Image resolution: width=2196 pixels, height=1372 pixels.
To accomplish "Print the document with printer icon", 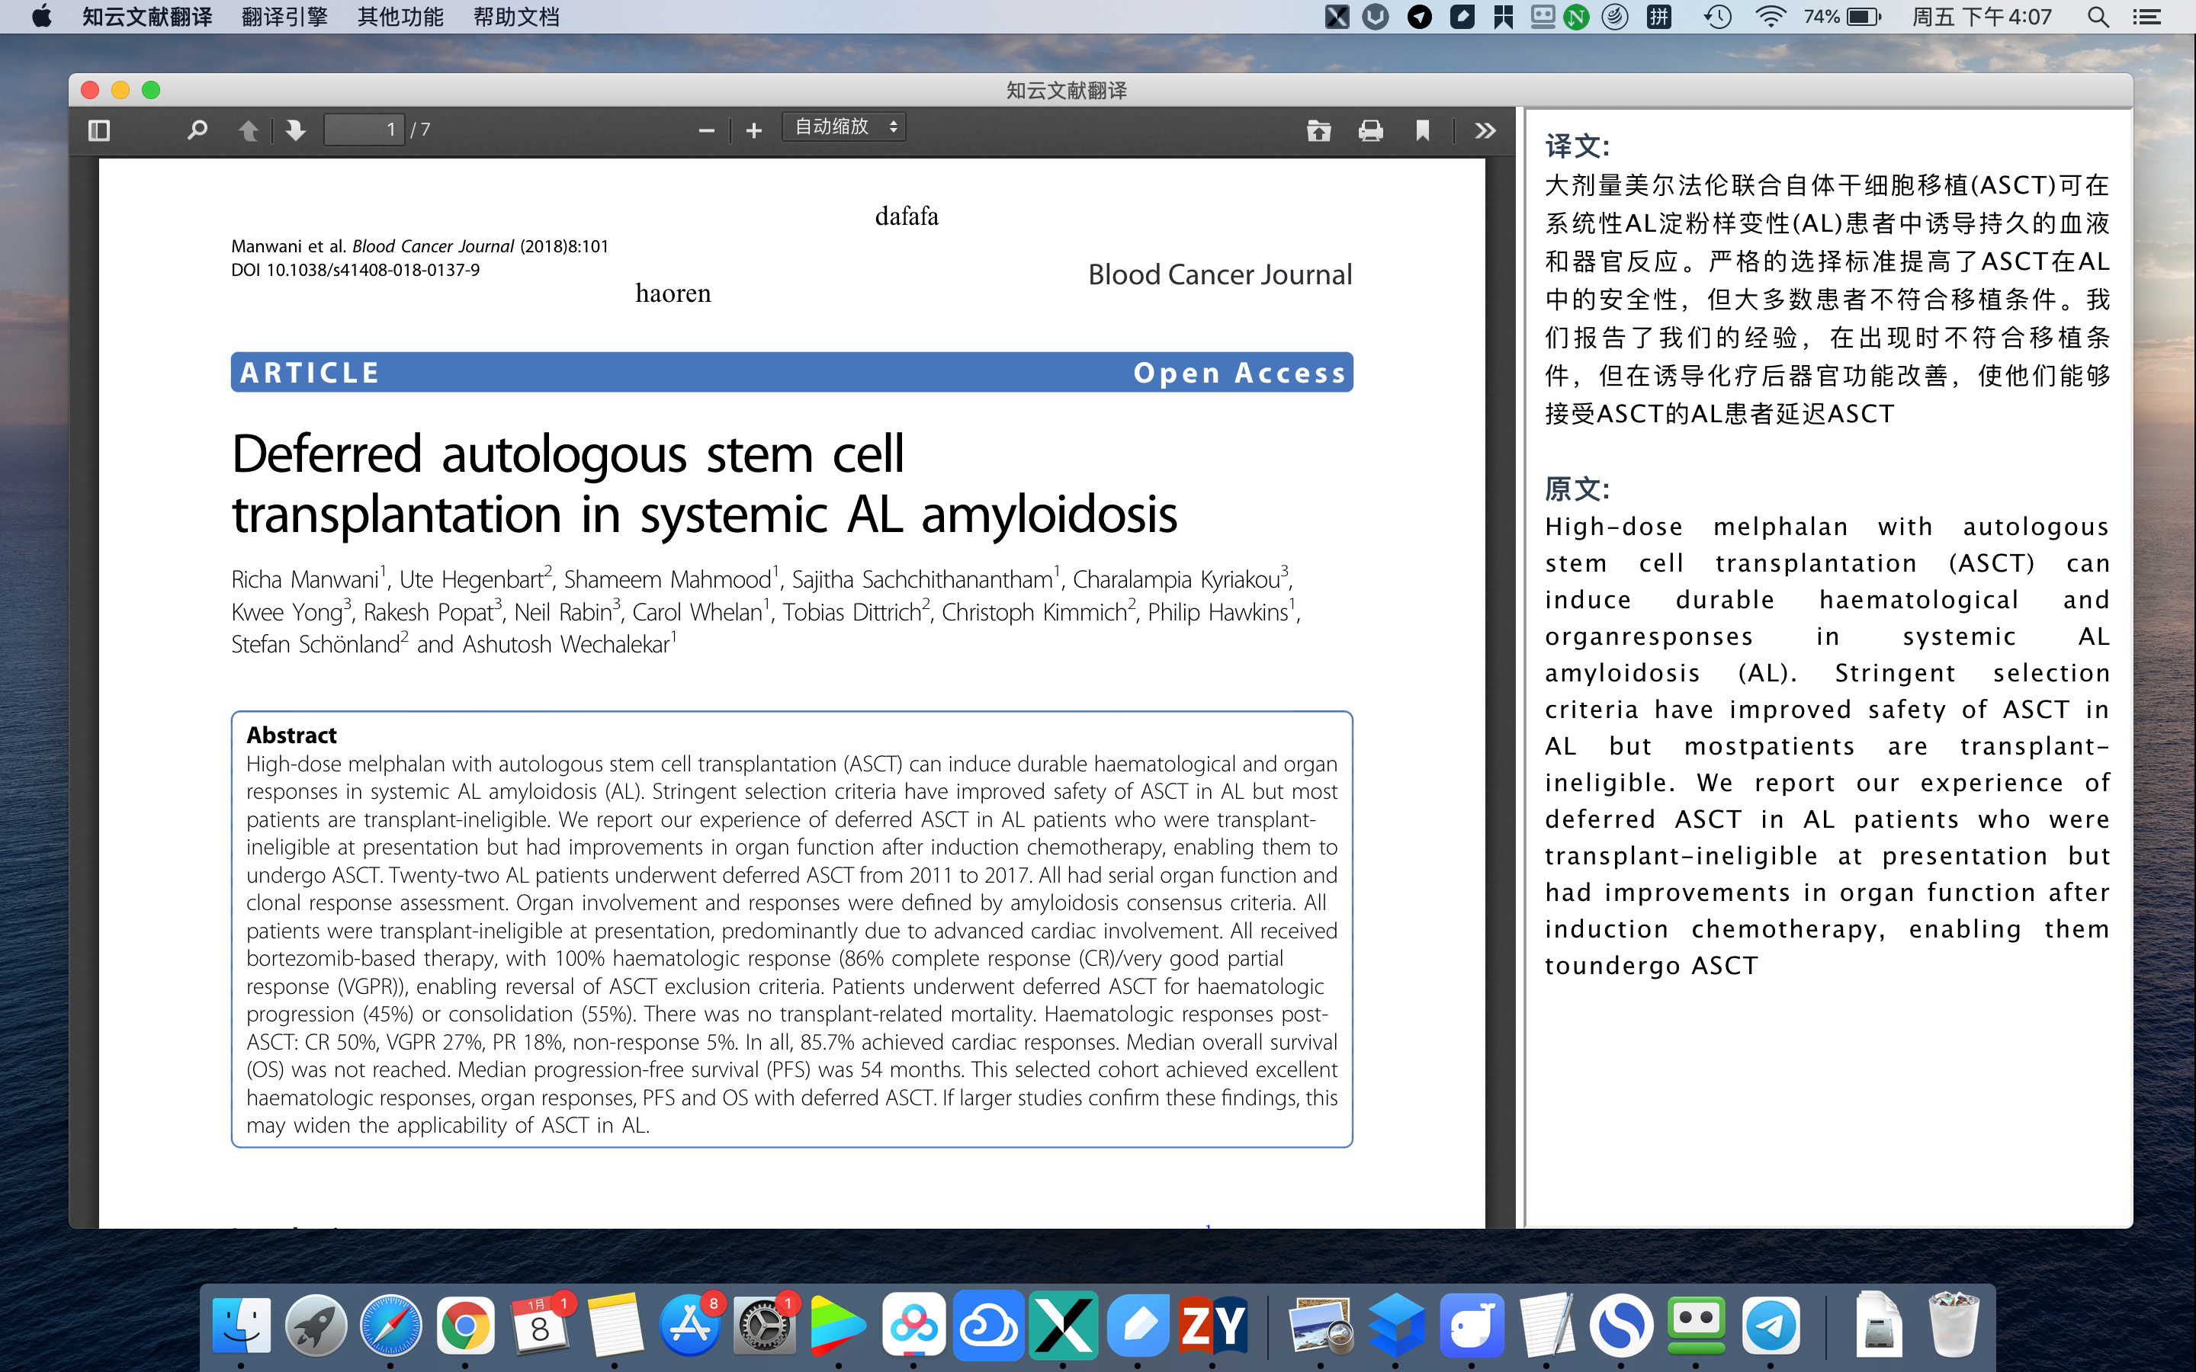I will coord(1370,130).
